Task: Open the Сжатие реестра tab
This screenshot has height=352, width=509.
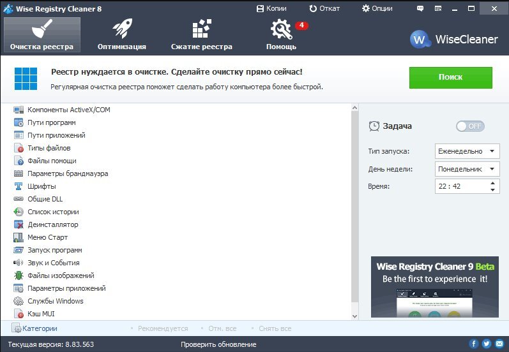Action: [x=202, y=34]
